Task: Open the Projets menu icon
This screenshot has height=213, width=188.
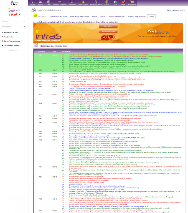Action: pos(107,2)
